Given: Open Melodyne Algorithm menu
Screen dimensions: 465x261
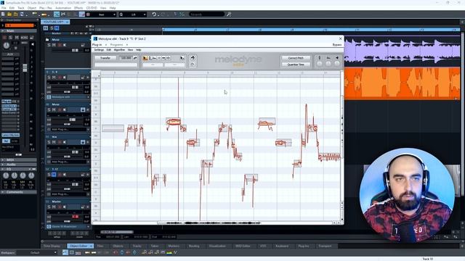Looking at the screenshot, I should pyautogui.click(x=119, y=50).
